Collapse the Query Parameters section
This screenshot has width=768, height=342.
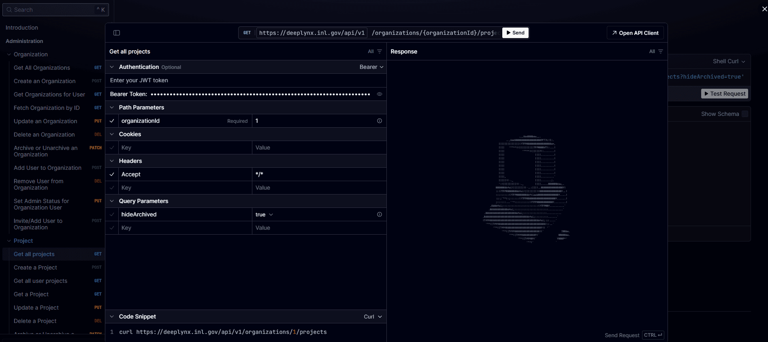[x=112, y=201]
